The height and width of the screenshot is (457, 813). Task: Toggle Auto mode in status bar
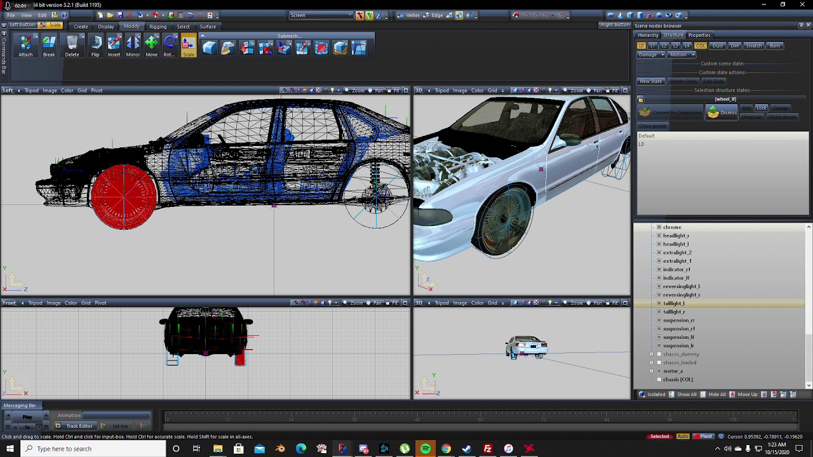point(683,436)
